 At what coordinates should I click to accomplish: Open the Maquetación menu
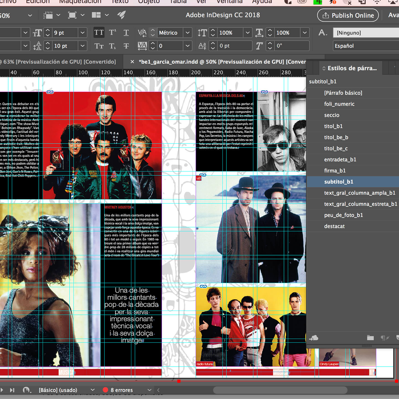(x=80, y=2)
